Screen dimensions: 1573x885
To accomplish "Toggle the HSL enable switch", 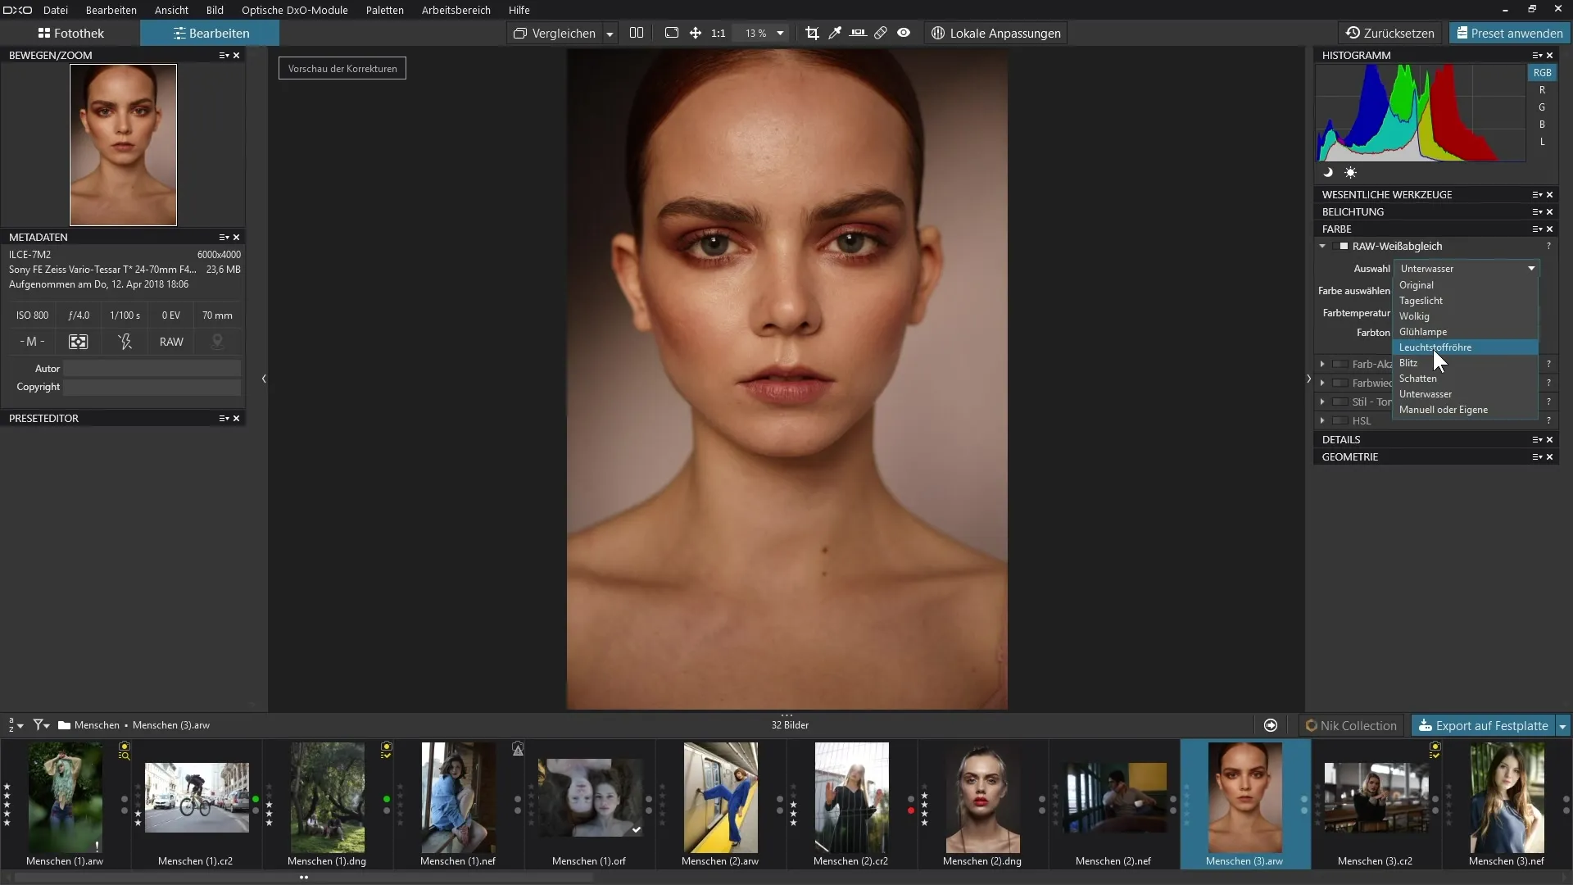I will click(x=1340, y=420).
